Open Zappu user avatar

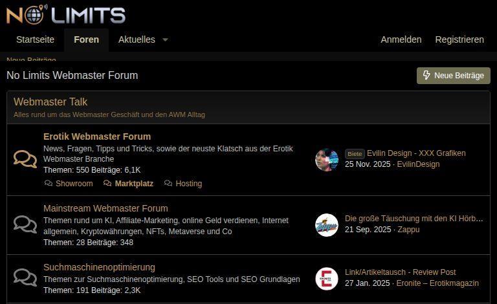327,224
